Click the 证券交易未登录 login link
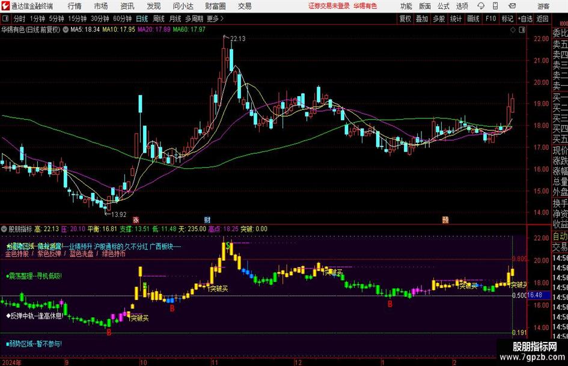 click(x=329, y=6)
